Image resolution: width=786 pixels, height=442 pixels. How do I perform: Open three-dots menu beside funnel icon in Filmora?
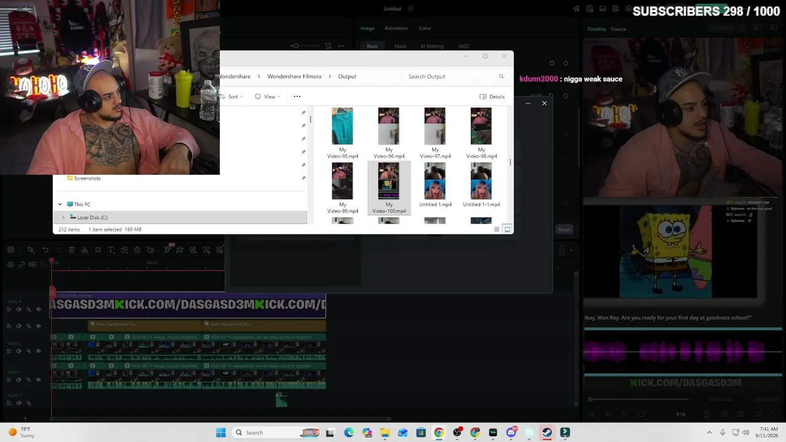click(341, 46)
